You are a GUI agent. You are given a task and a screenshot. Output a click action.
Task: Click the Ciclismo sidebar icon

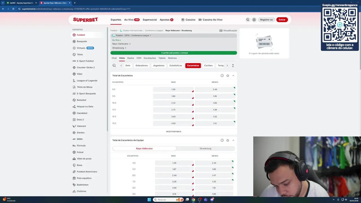[x=74, y=191]
